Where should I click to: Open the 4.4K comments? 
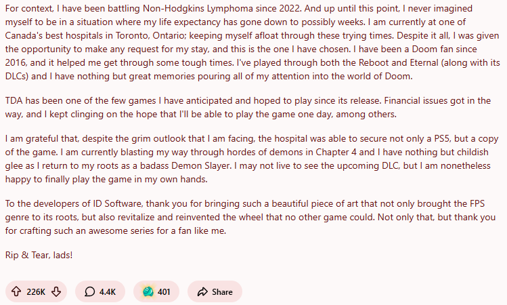pos(108,292)
